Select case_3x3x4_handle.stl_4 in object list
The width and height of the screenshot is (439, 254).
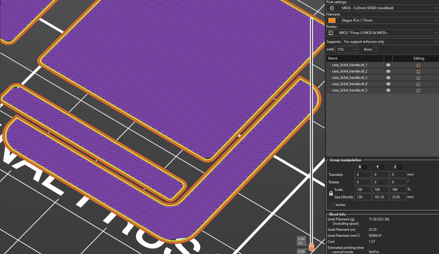coord(349,84)
